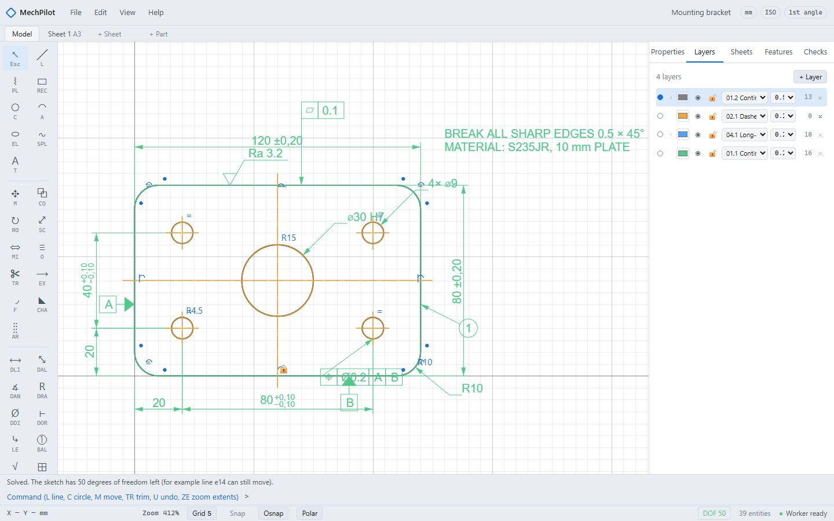Activate the Offset (O) tool
This screenshot has width=834, height=521.
(x=42, y=251)
